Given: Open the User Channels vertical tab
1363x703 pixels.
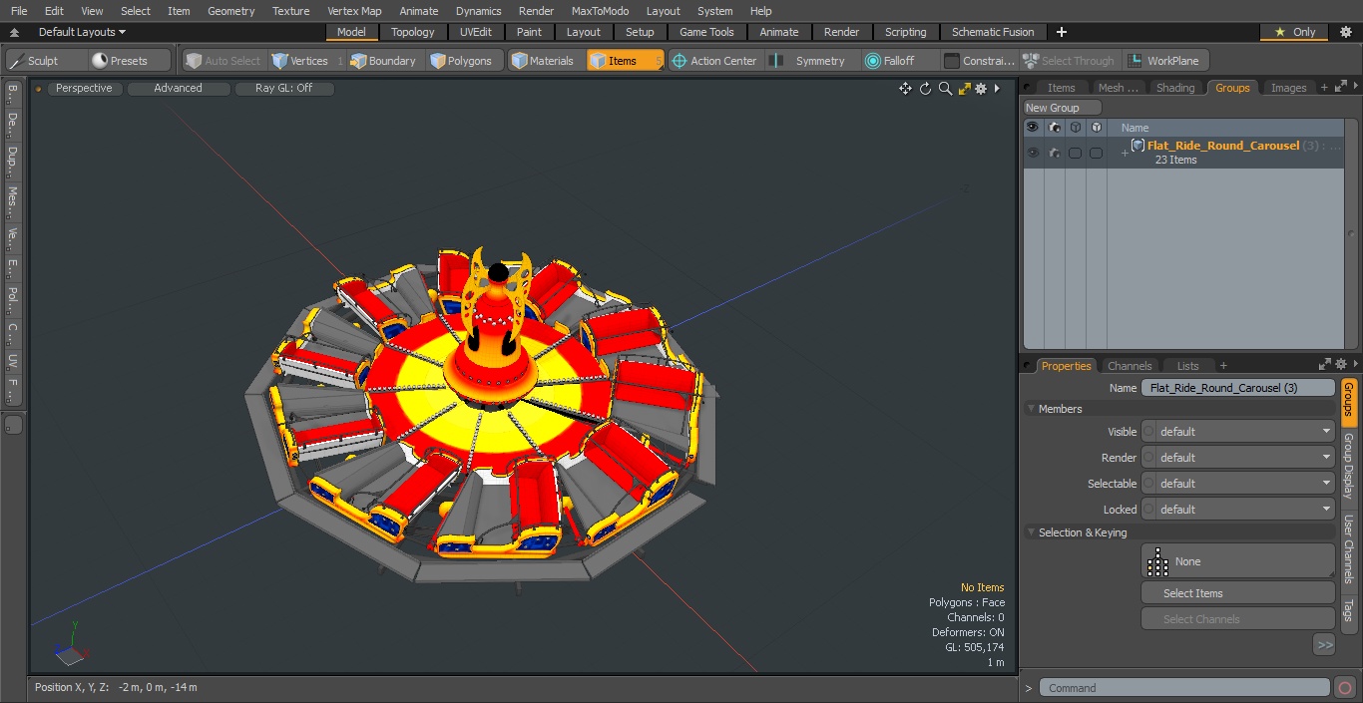Looking at the screenshot, I should pos(1348,549).
